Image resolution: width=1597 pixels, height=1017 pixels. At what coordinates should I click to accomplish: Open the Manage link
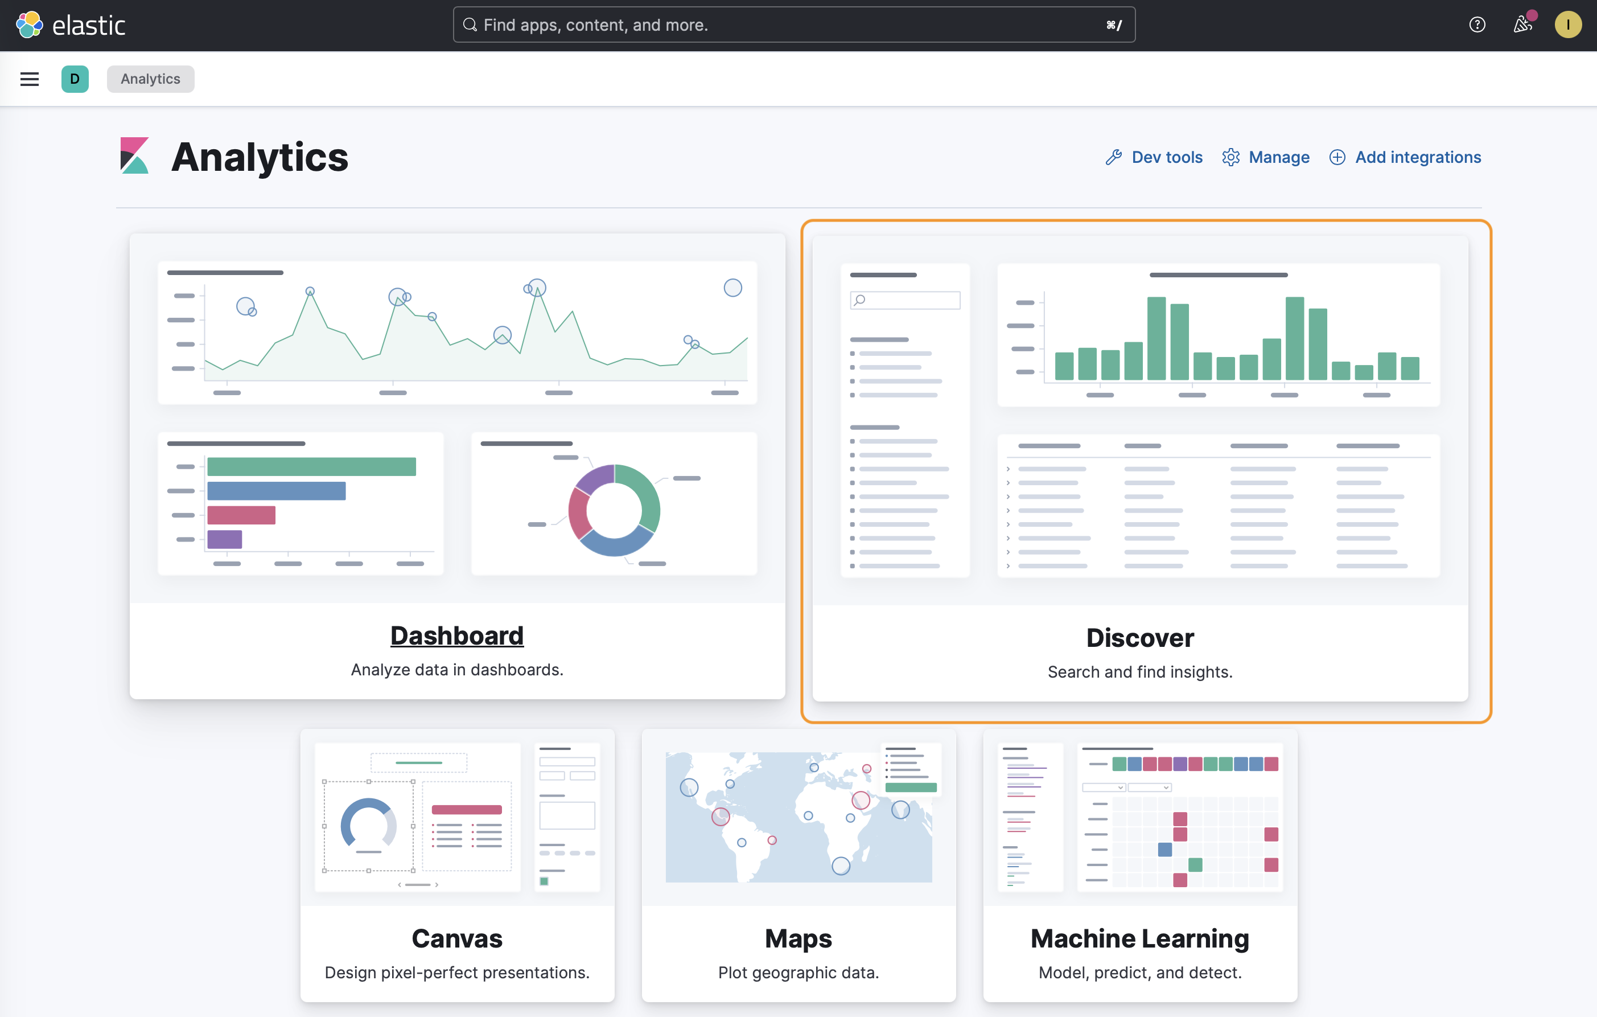[1279, 157]
